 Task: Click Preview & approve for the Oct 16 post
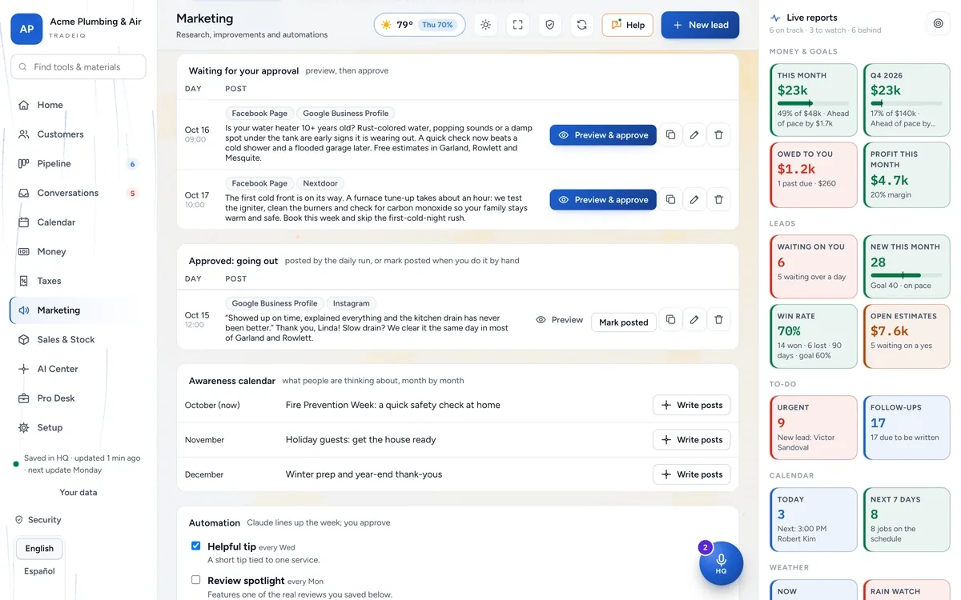[603, 135]
